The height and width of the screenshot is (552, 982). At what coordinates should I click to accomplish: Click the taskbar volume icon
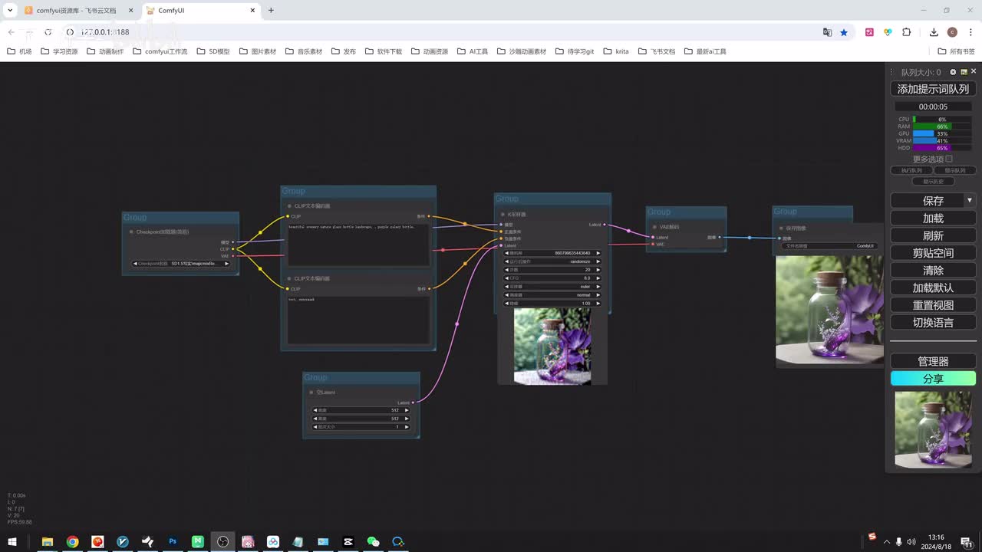pos(911,542)
